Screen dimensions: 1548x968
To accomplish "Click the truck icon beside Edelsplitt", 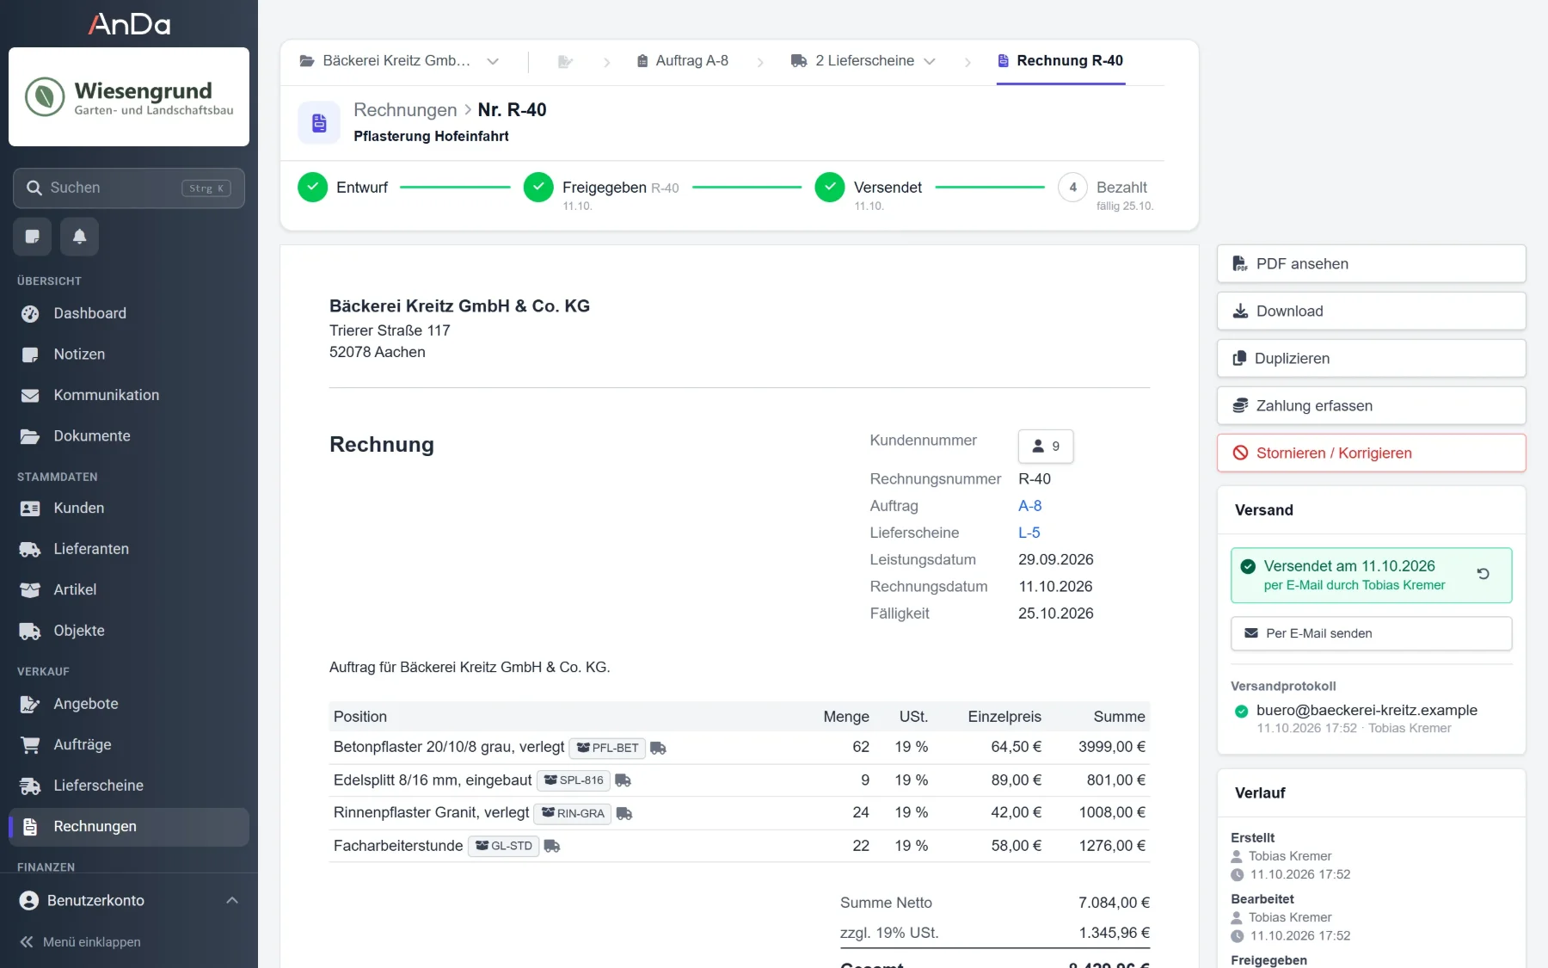I will click(x=623, y=780).
